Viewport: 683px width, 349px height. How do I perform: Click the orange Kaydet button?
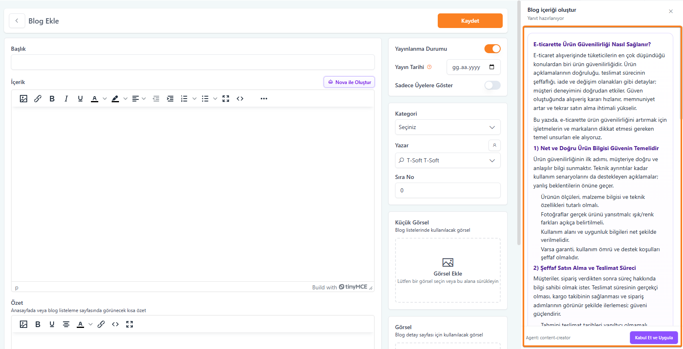coord(470,21)
